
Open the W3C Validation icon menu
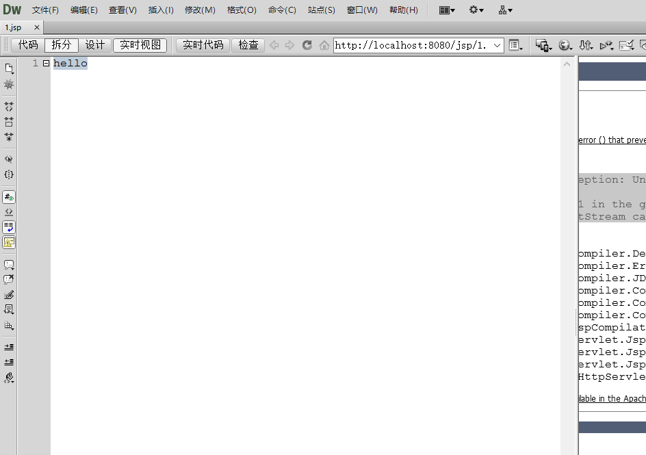[606, 45]
